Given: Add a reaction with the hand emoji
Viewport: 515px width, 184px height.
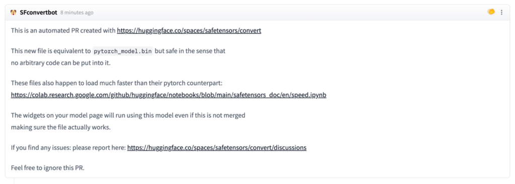Looking at the screenshot, I should 491,12.
